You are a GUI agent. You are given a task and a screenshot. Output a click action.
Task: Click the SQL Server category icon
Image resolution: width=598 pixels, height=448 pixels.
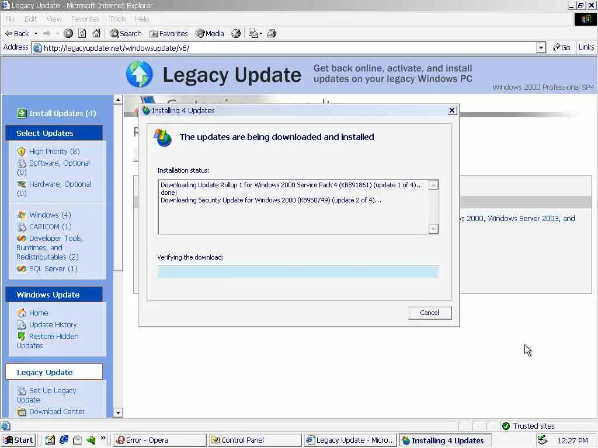tap(22, 269)
